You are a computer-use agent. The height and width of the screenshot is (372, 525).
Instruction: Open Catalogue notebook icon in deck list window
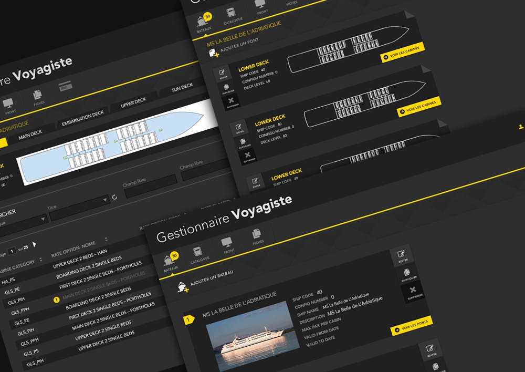click(230, 13)
